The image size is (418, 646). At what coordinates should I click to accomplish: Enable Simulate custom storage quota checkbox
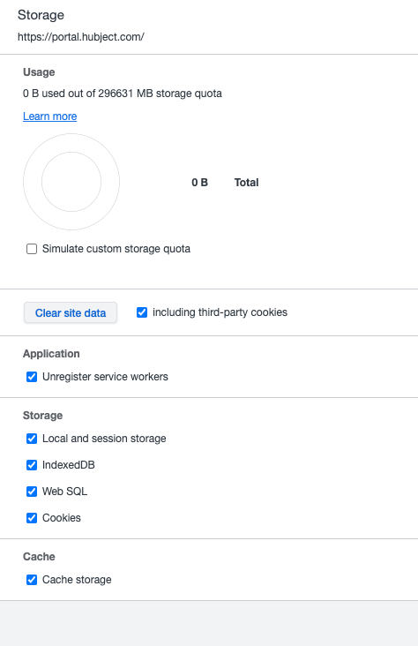pos(32,249)
